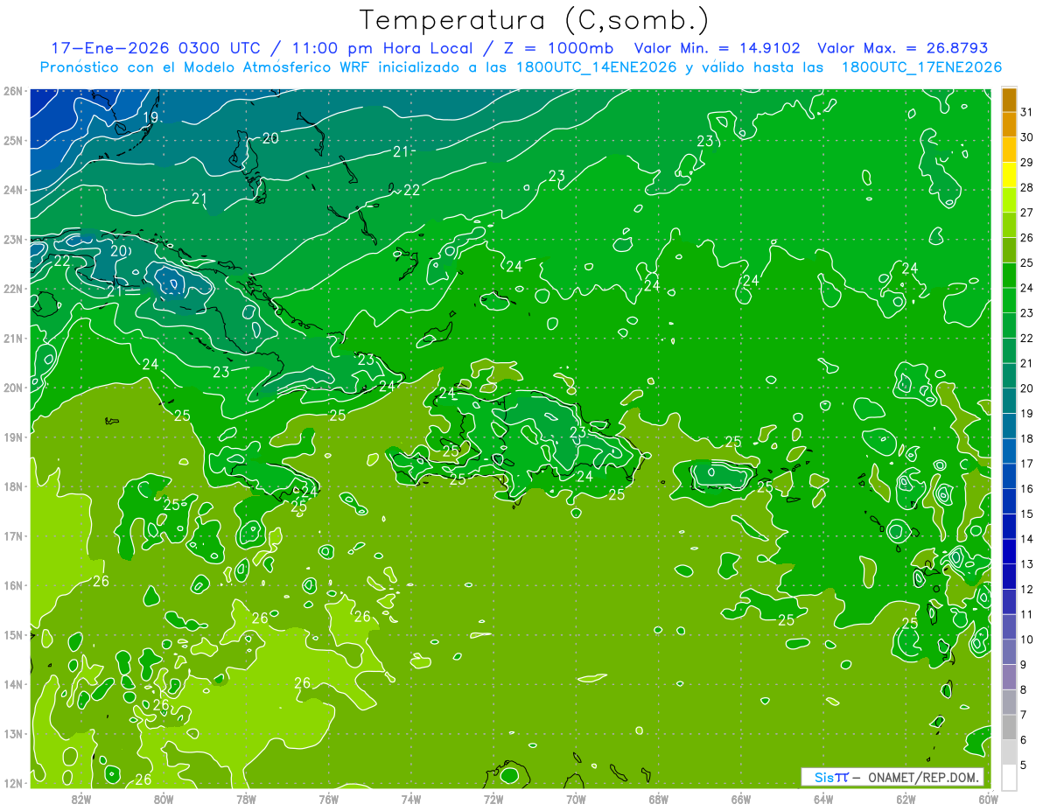Click the 74W longitude axis label
This screenshot has width=1050, height=811.
click(x=411, y=799)
